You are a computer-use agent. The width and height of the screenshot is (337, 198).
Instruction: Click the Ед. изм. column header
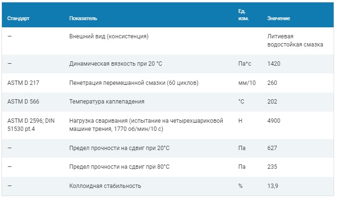(x=243, y=15)
